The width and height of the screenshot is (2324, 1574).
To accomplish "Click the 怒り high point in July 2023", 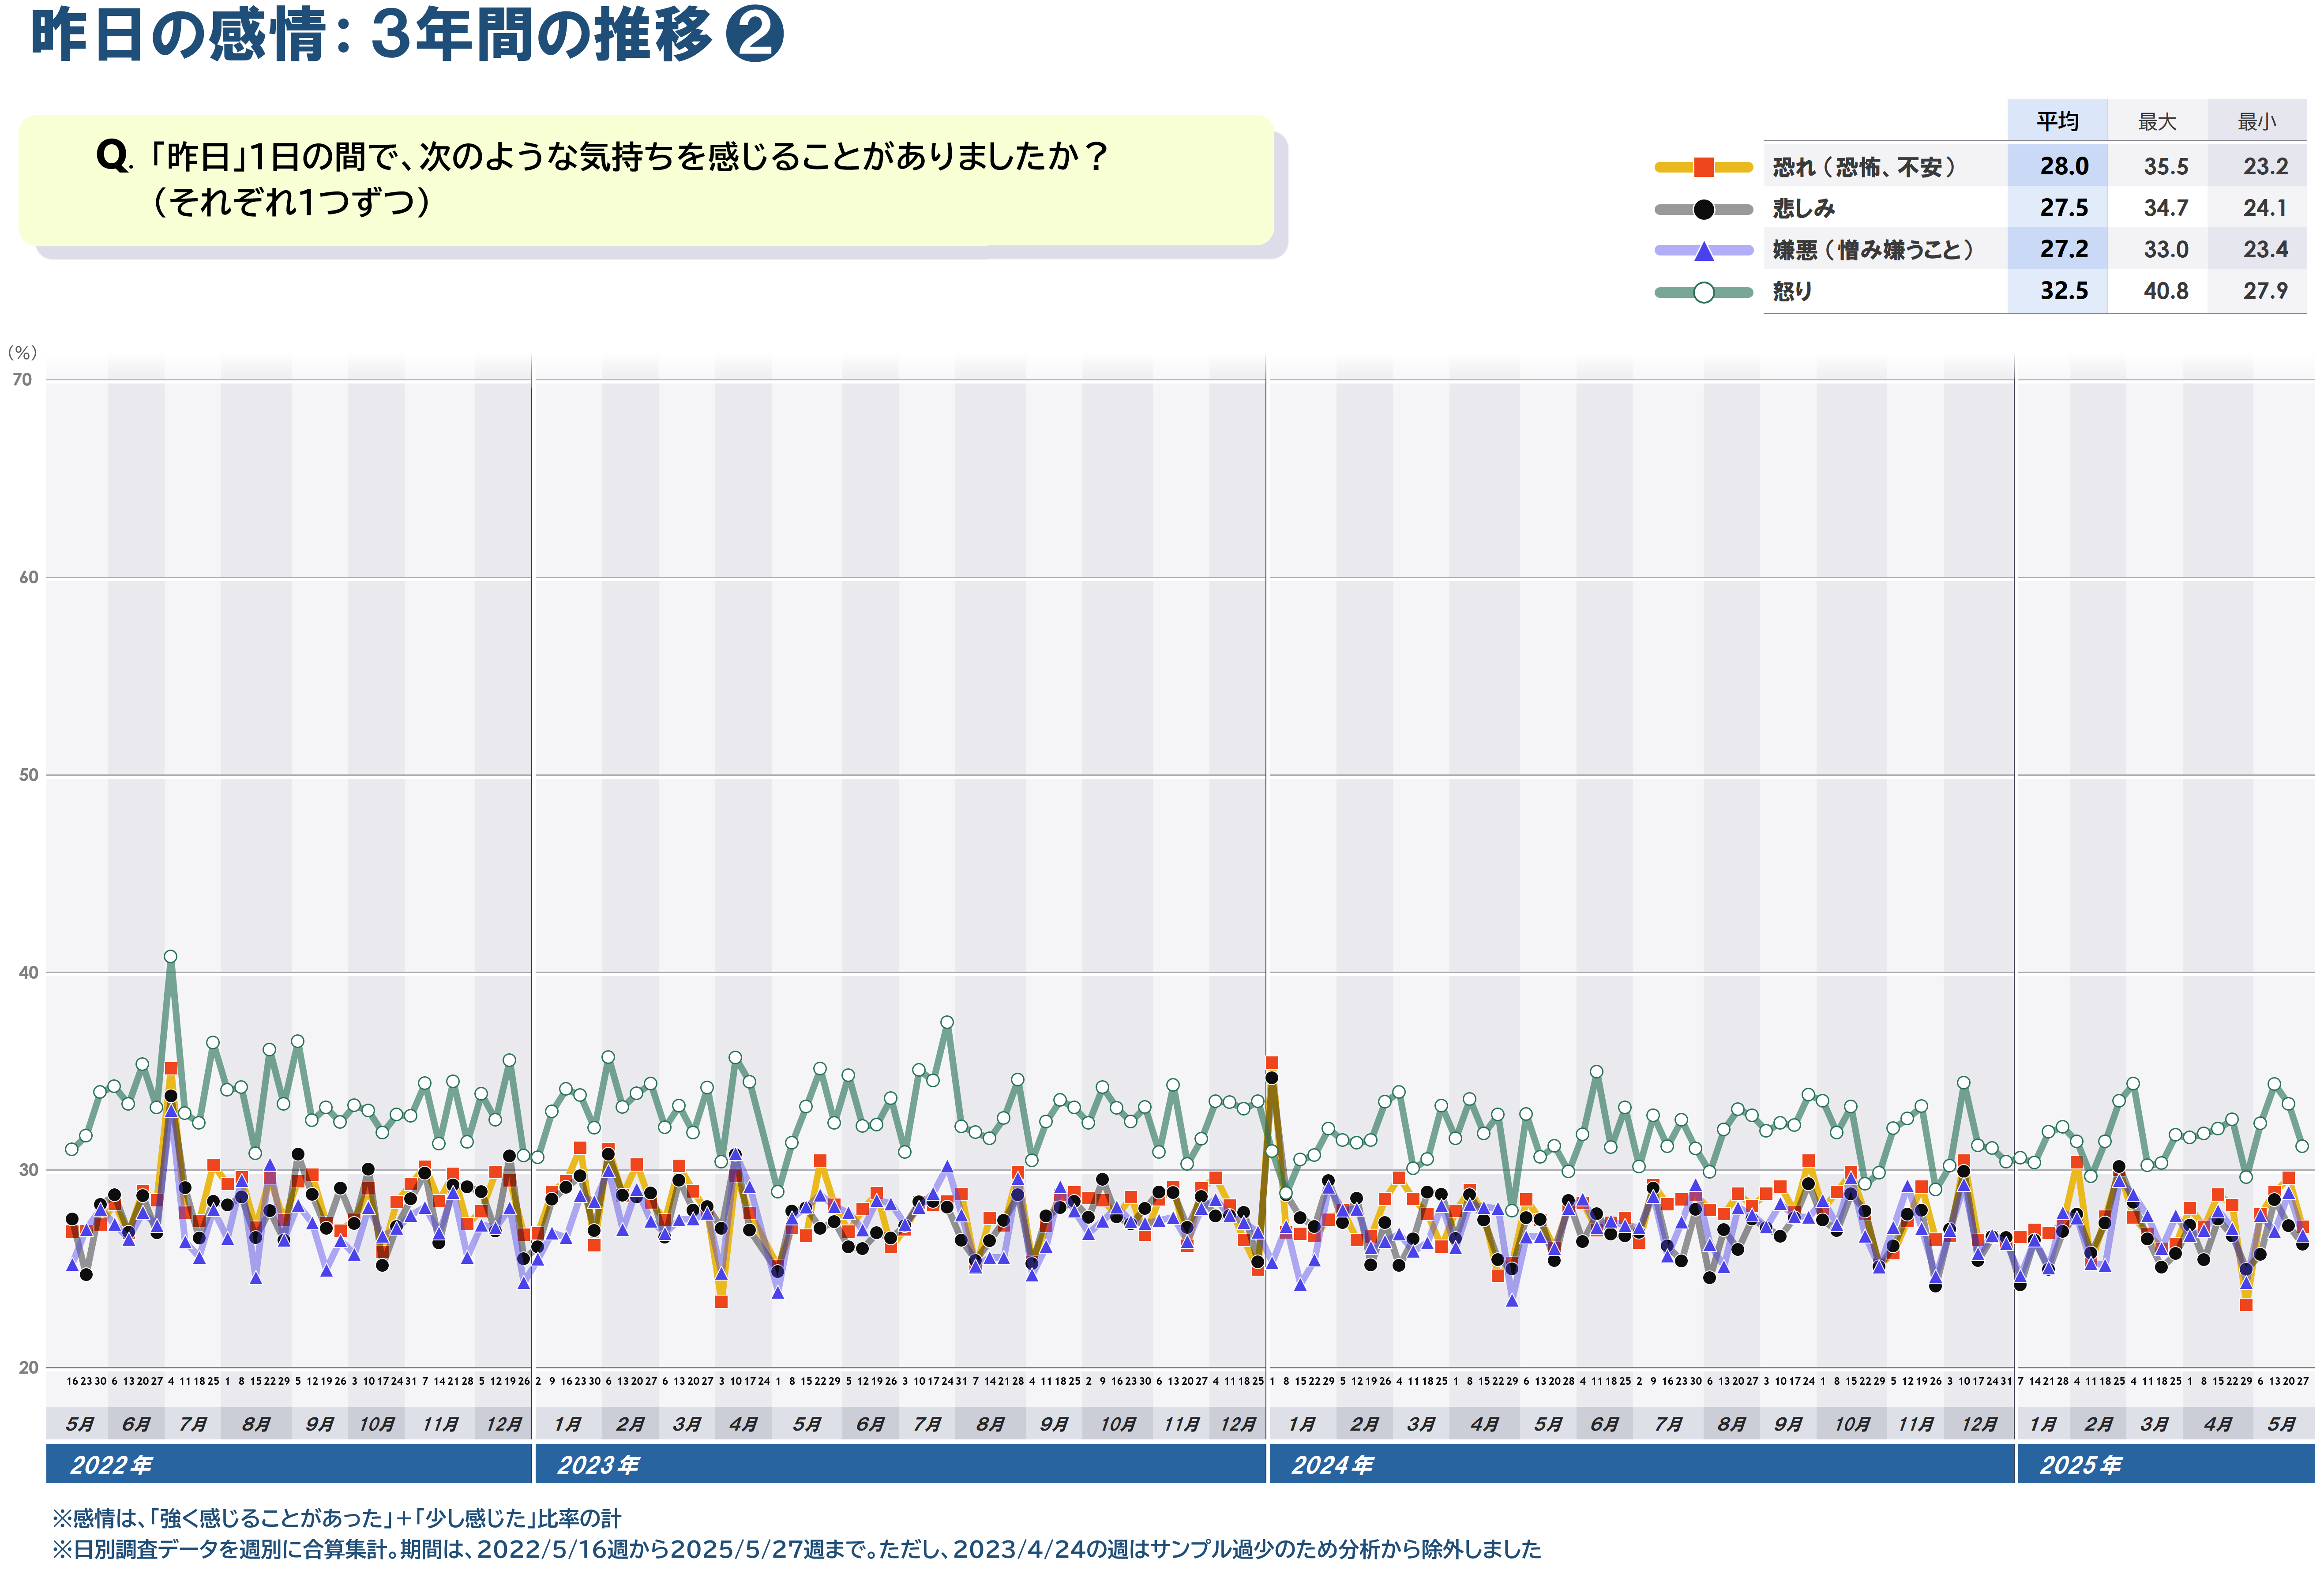I will (x=947, y=1022).
